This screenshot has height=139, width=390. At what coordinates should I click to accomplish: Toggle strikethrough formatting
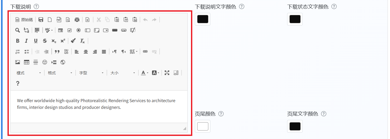[x=45, y=41]
